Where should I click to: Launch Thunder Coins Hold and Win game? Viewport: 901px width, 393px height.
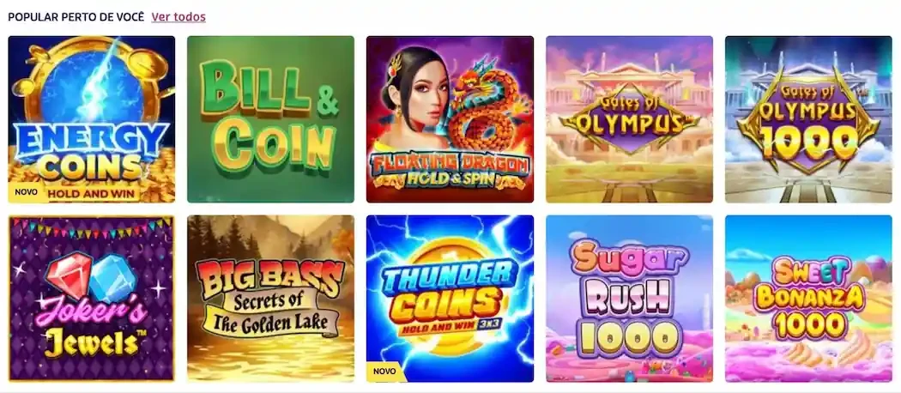click(x=450, y=299)
